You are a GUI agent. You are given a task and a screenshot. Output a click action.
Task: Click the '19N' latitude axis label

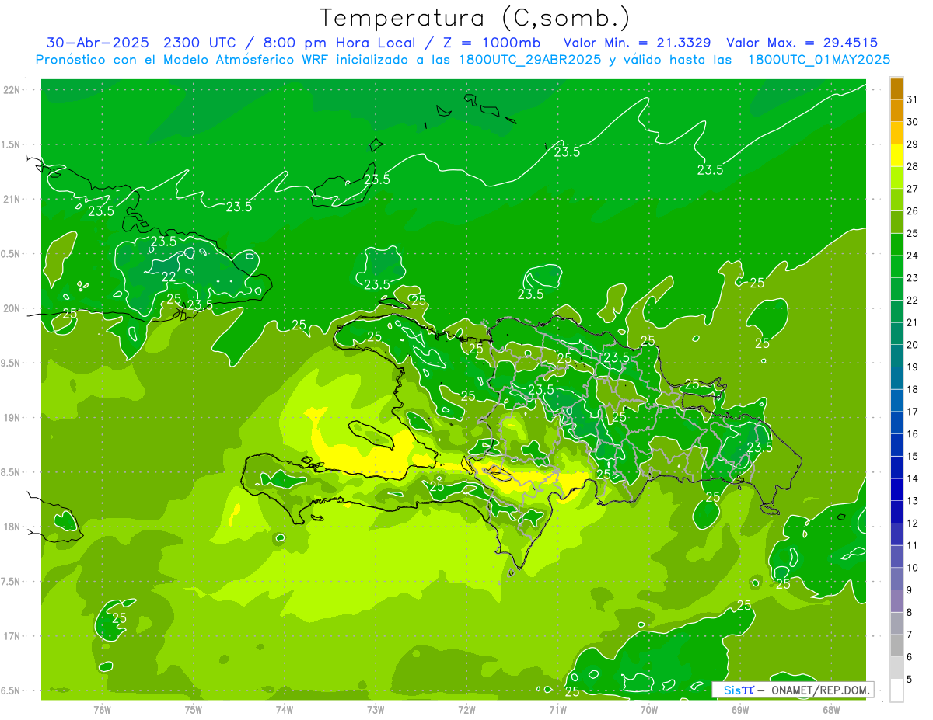[12, 418]
